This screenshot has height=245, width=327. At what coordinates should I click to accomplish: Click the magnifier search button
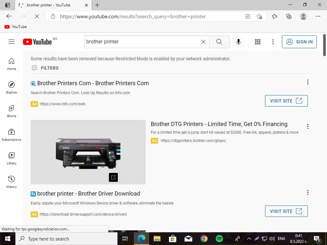[x=219, y=42]
